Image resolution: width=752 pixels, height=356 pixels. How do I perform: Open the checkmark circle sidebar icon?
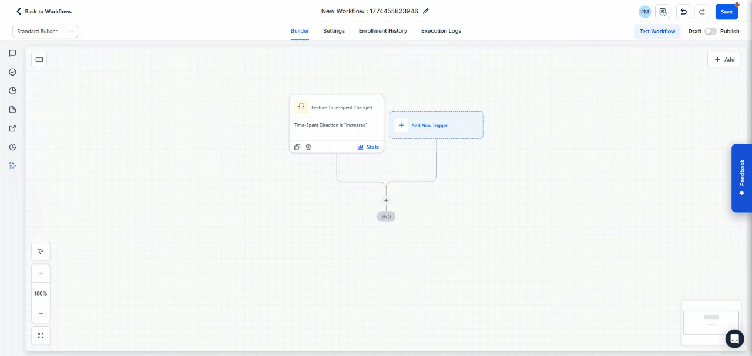tap(12, 72)
